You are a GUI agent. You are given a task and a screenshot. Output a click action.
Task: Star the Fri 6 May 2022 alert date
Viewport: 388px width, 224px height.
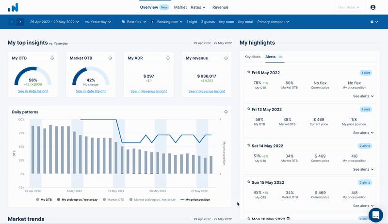249,72
